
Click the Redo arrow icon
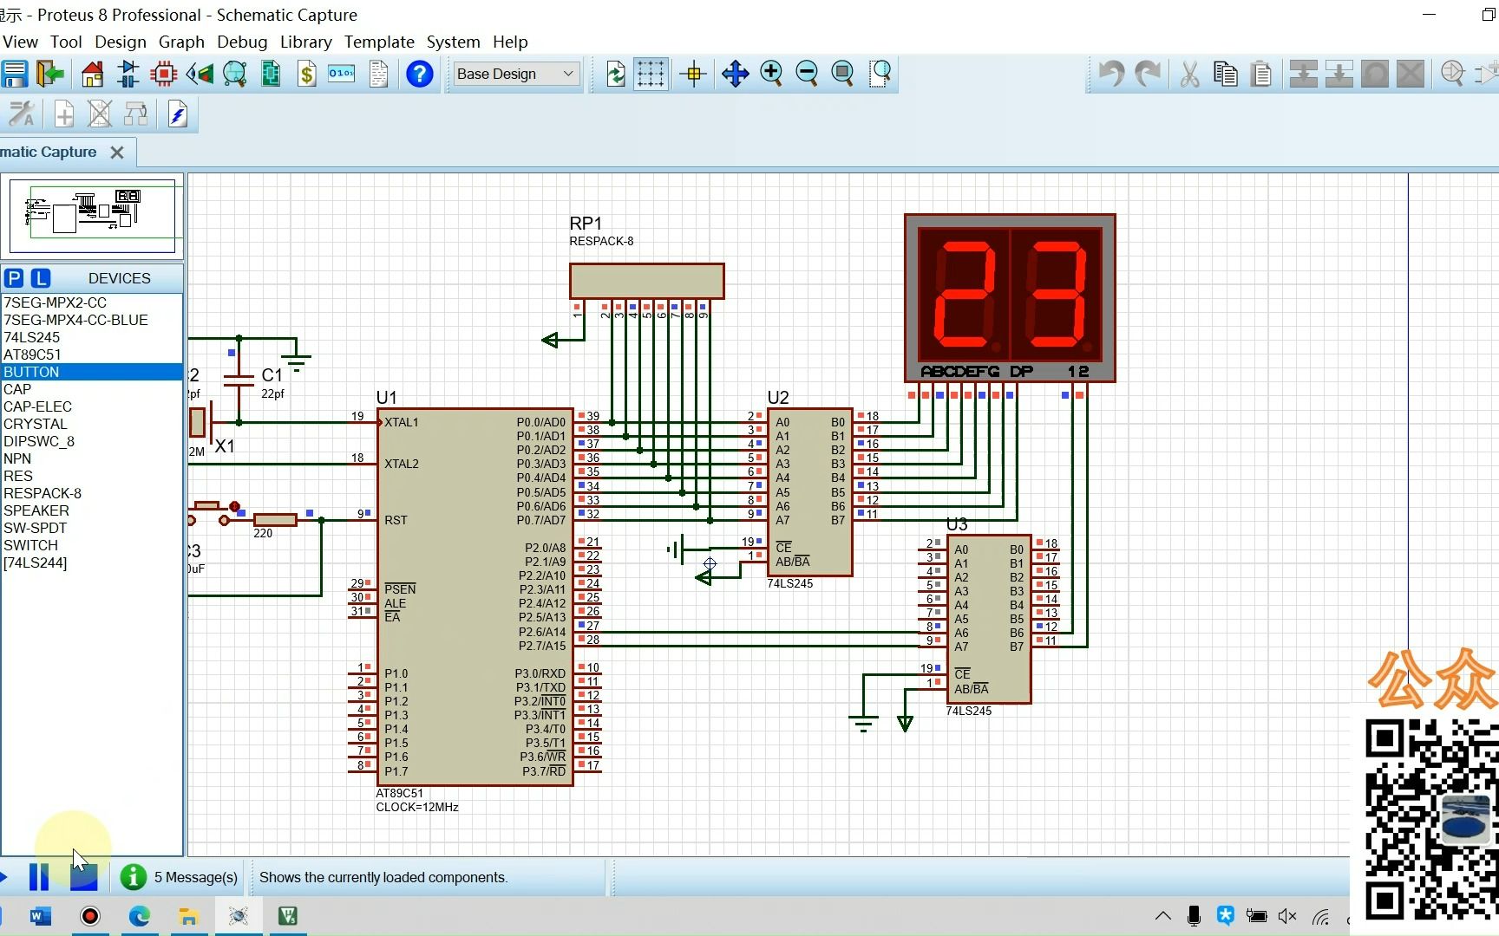click(x=1148, y=74)
